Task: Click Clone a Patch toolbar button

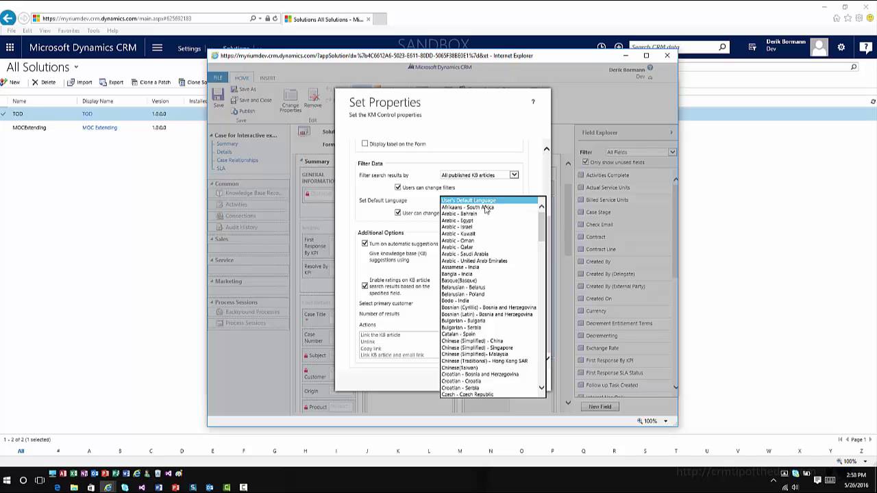Action: point(151,82)
